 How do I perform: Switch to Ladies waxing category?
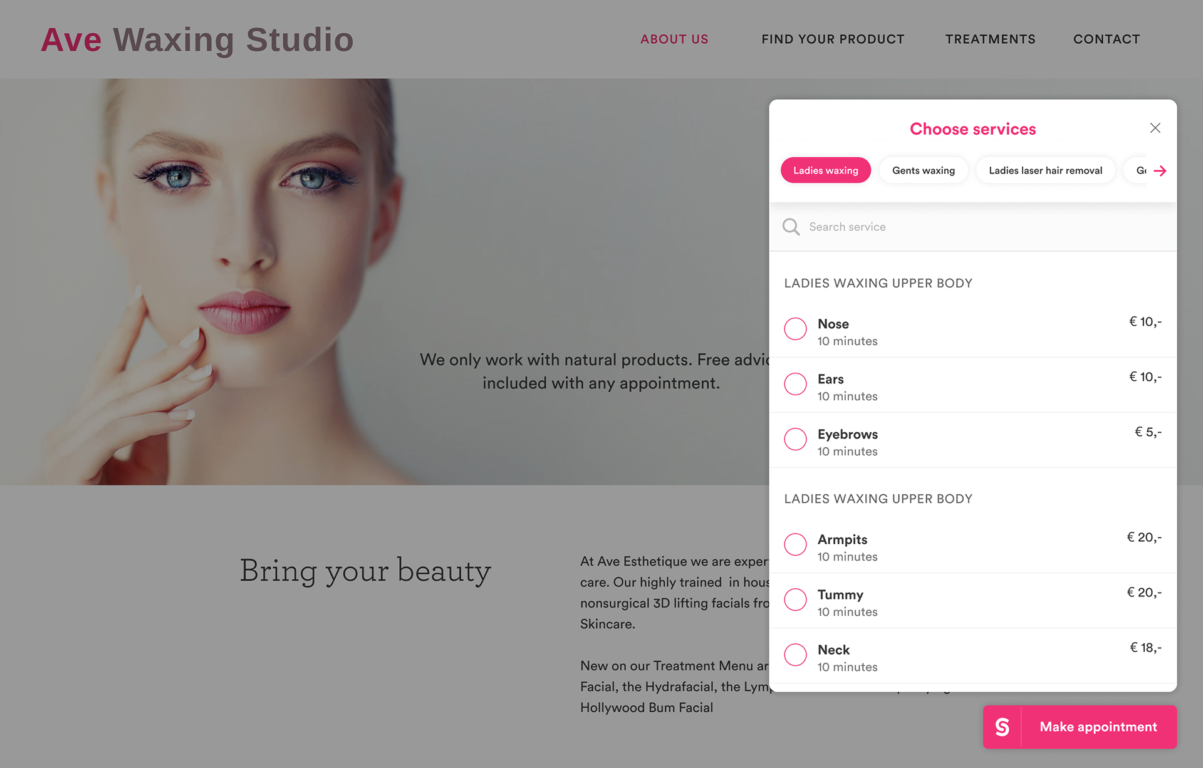(825, 170)
